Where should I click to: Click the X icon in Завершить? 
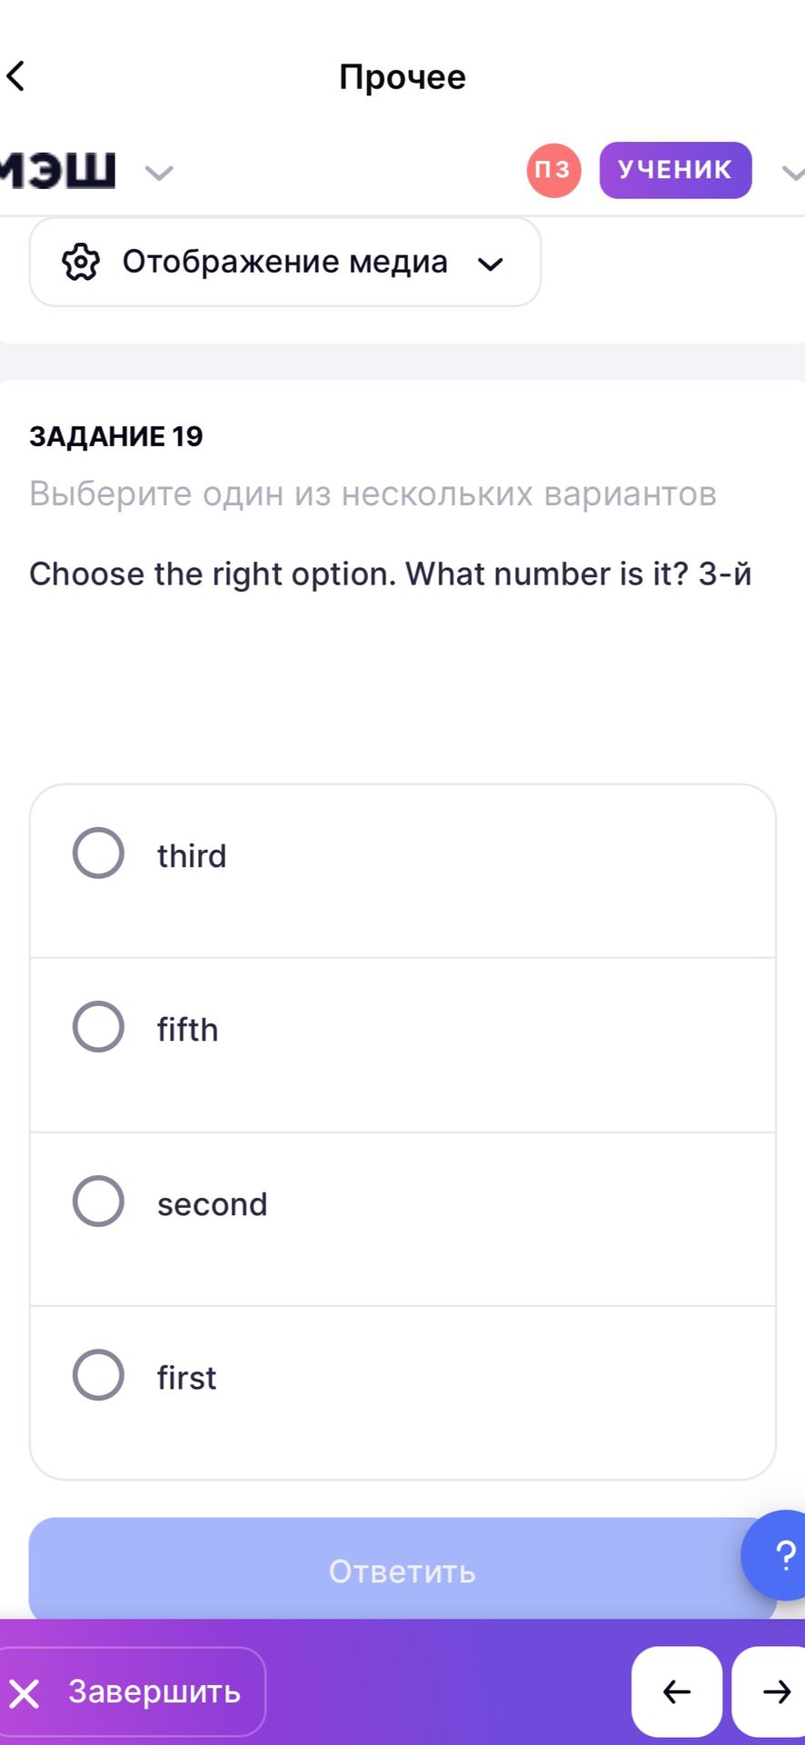[x=25, y=1693]
